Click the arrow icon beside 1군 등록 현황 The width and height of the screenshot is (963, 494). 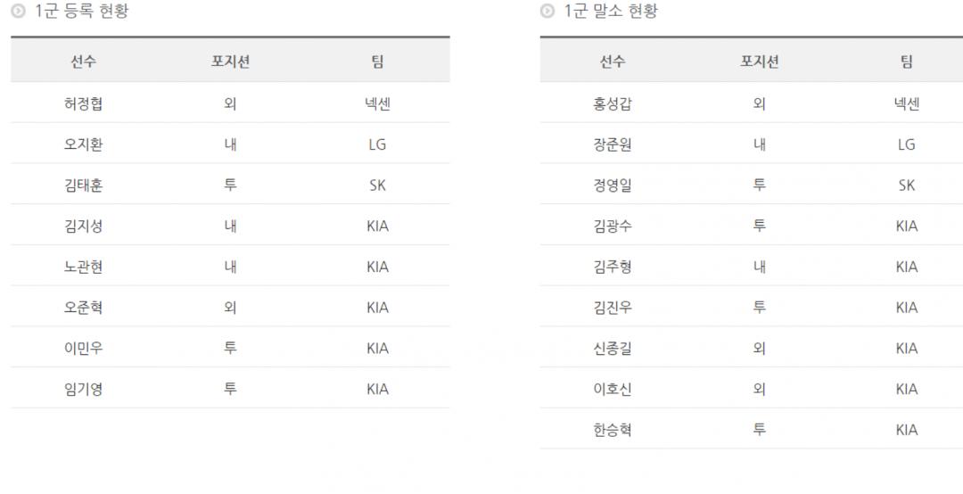tap(19, 12)
